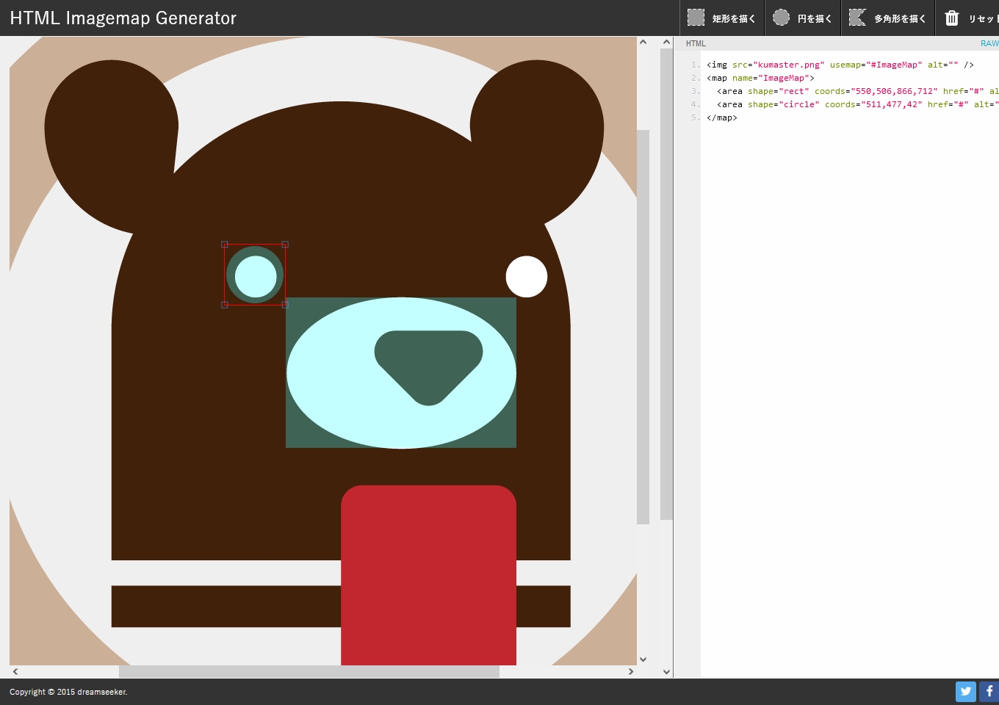Click the trash can reset icon
The height and width of the screenshot is (705, 999).
[x=952, y=18]
